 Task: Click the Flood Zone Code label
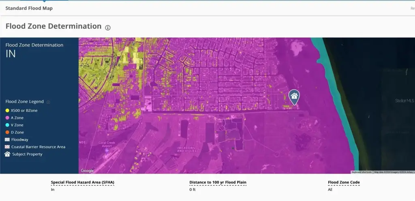point(344,182)
